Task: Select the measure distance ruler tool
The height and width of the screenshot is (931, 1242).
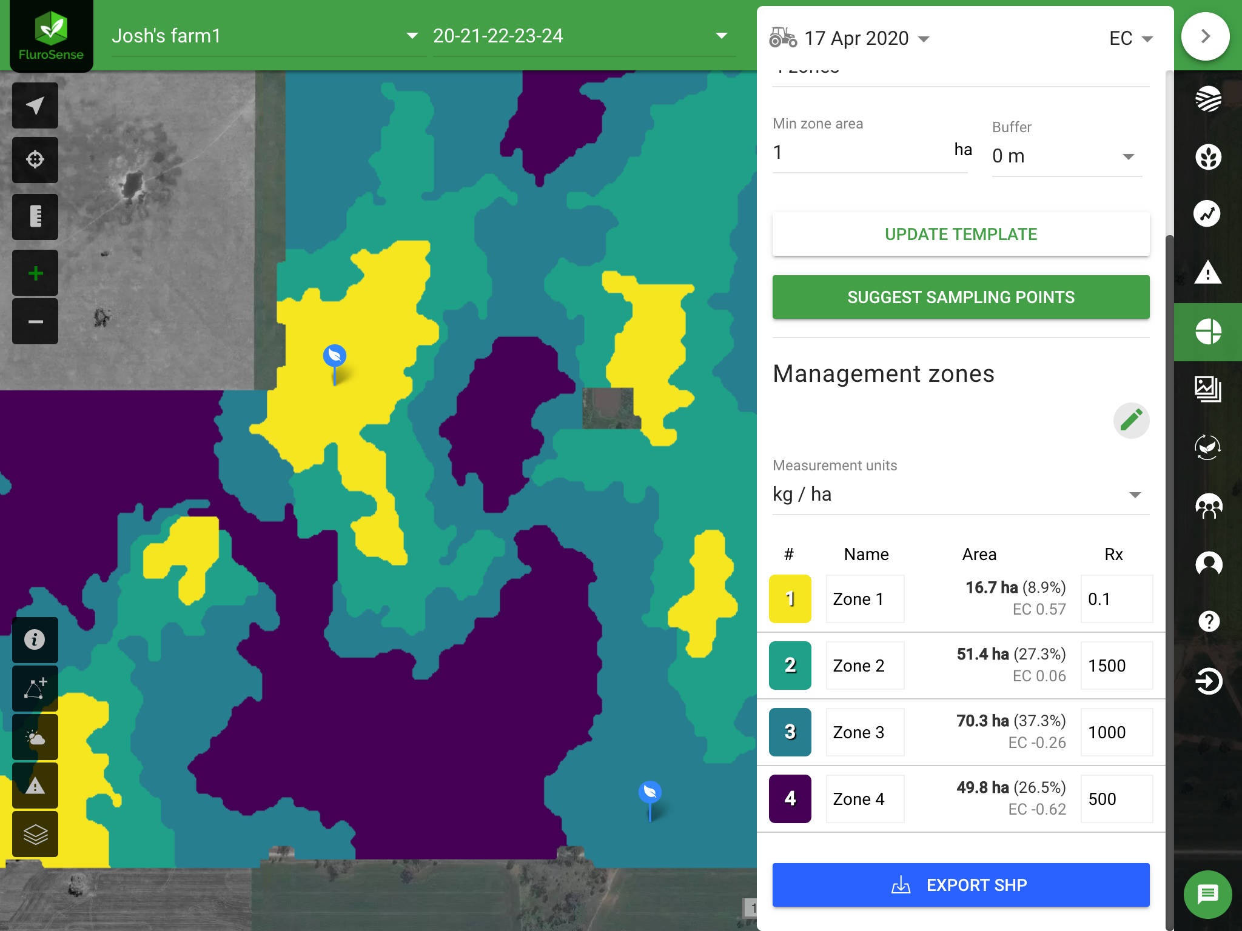Action: click(x=35, y=216)
